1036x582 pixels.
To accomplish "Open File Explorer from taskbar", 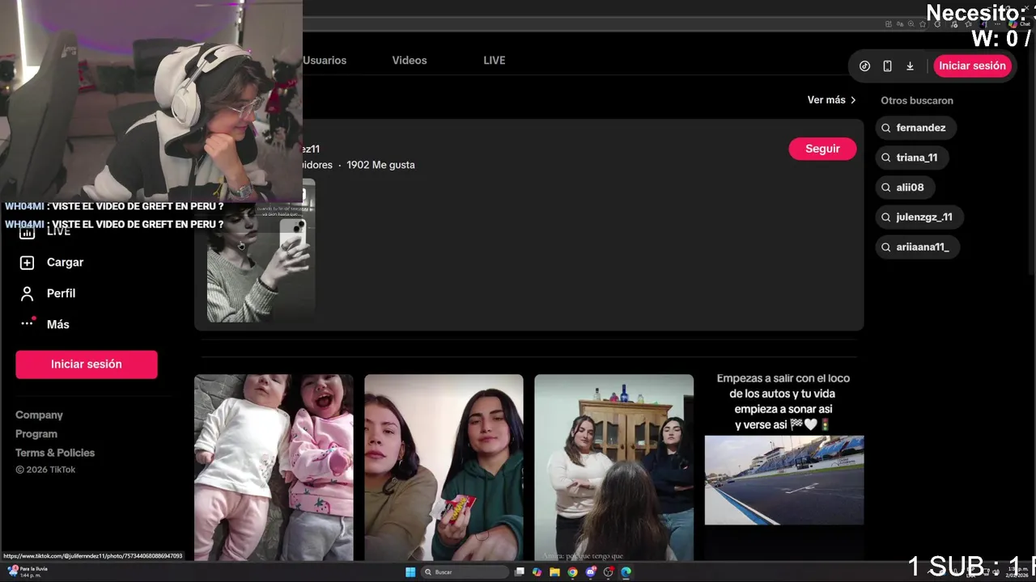I will (x=554, y=572).
